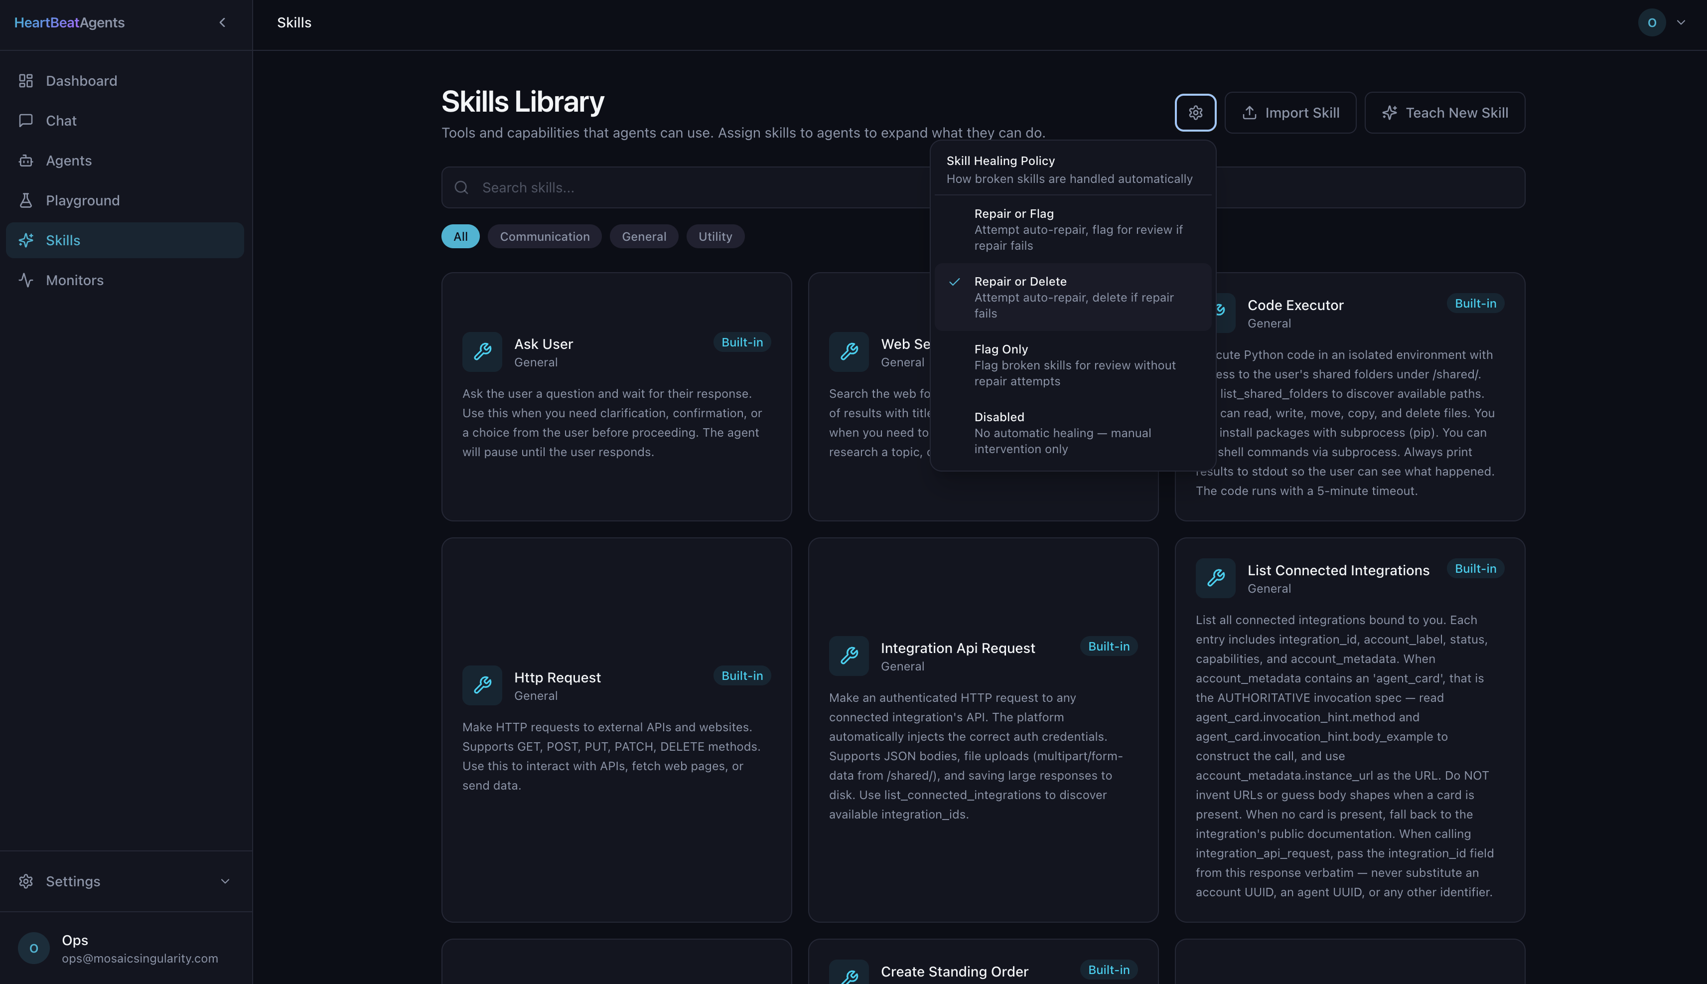The image size is (1707, 984).
Task: Click the wrench icon on Ask User card
Action: [482, 351]
